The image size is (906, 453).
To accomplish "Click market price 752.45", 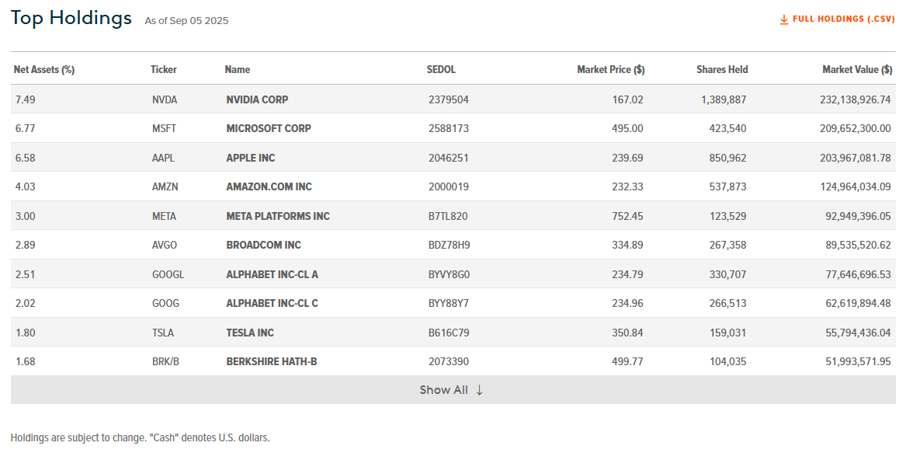I will click(627, 216).
